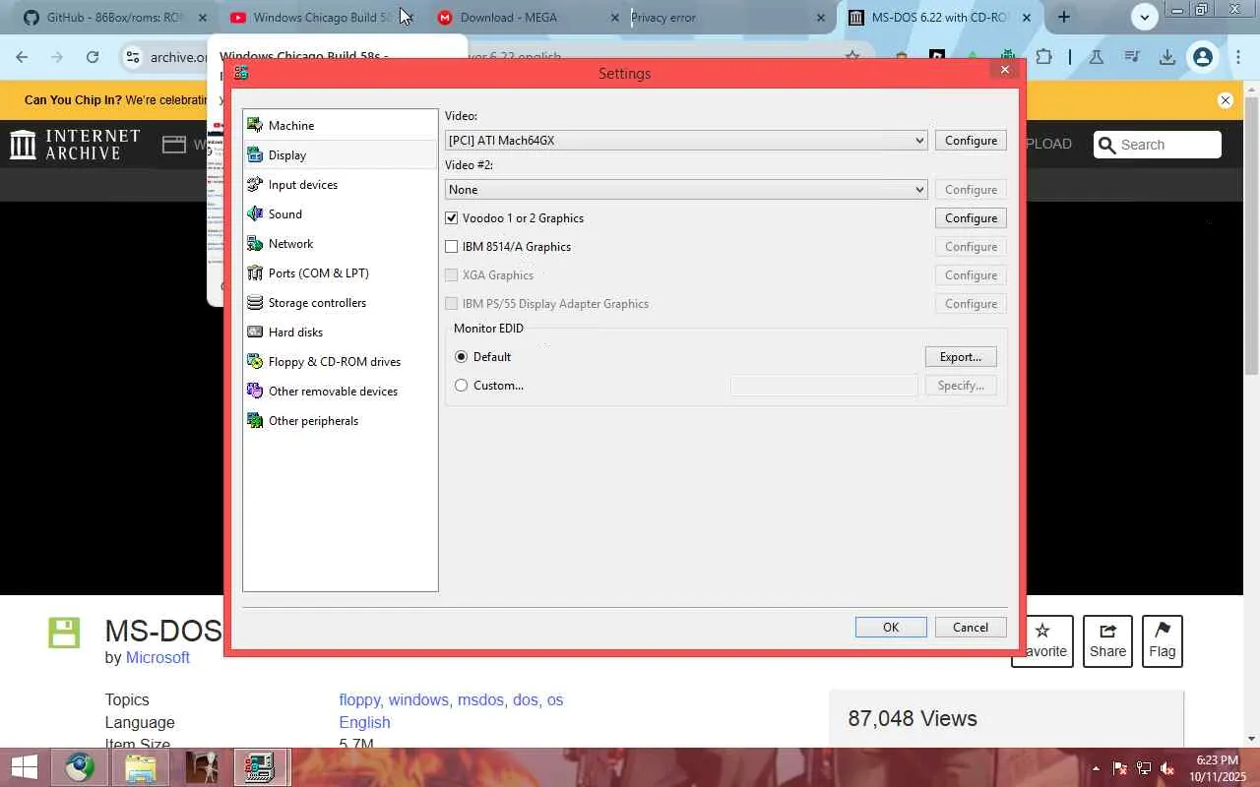The width and height of the screenshot is (1260, 787).
Task: Click Export... for Monitor EDID
Action: [x=961, y=357]
